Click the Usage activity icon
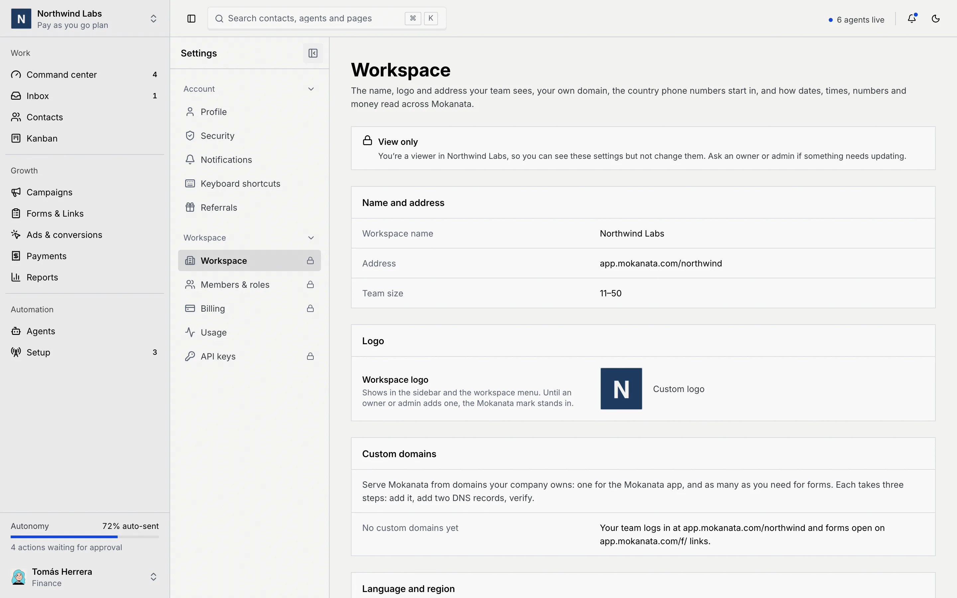Screen dimensions: 957x598 pos(190,332)
